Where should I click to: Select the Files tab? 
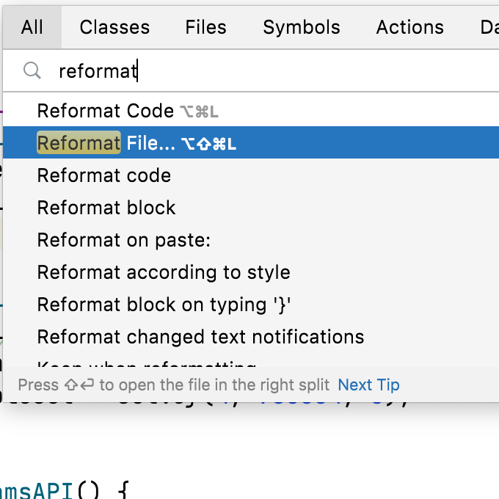pyautogui.click(x=205, y=27)
